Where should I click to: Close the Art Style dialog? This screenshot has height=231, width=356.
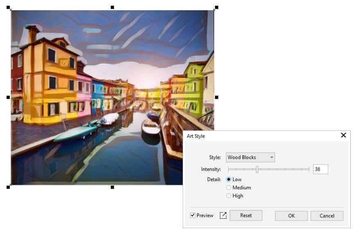(x=343, y=135)
